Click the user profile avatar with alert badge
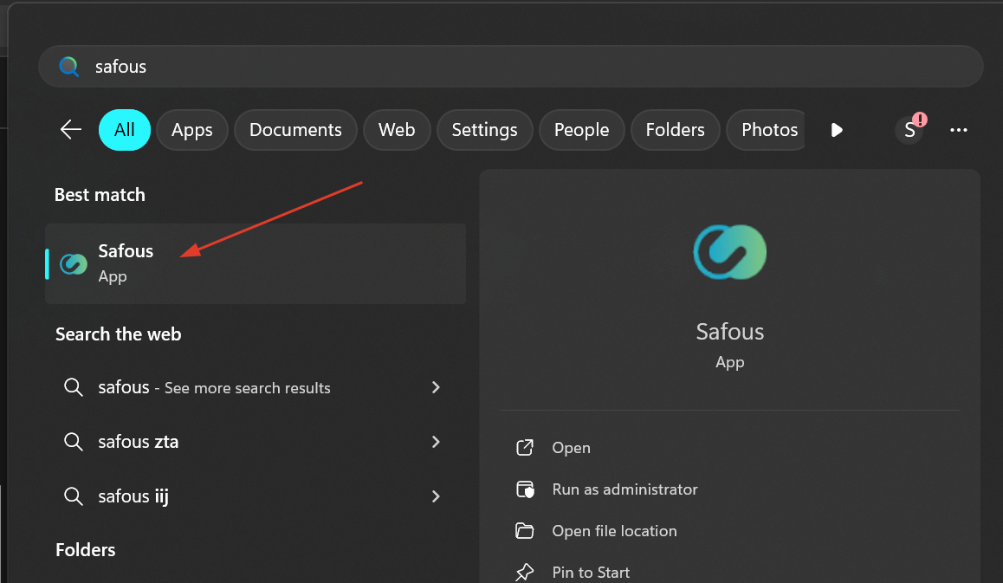This screenshot has width=1003, height=583. click(x=909, y=130)
